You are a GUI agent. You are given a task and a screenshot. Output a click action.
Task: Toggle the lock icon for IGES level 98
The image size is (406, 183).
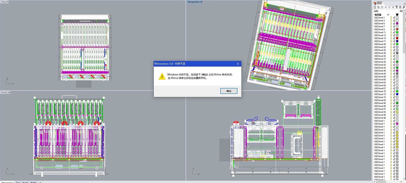coord(394,118)
